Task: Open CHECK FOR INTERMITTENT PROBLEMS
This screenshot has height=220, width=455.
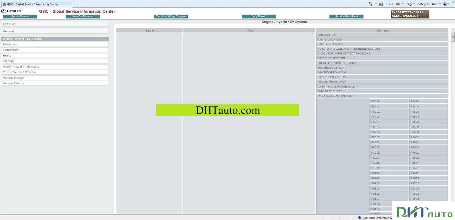Action: 382,53
